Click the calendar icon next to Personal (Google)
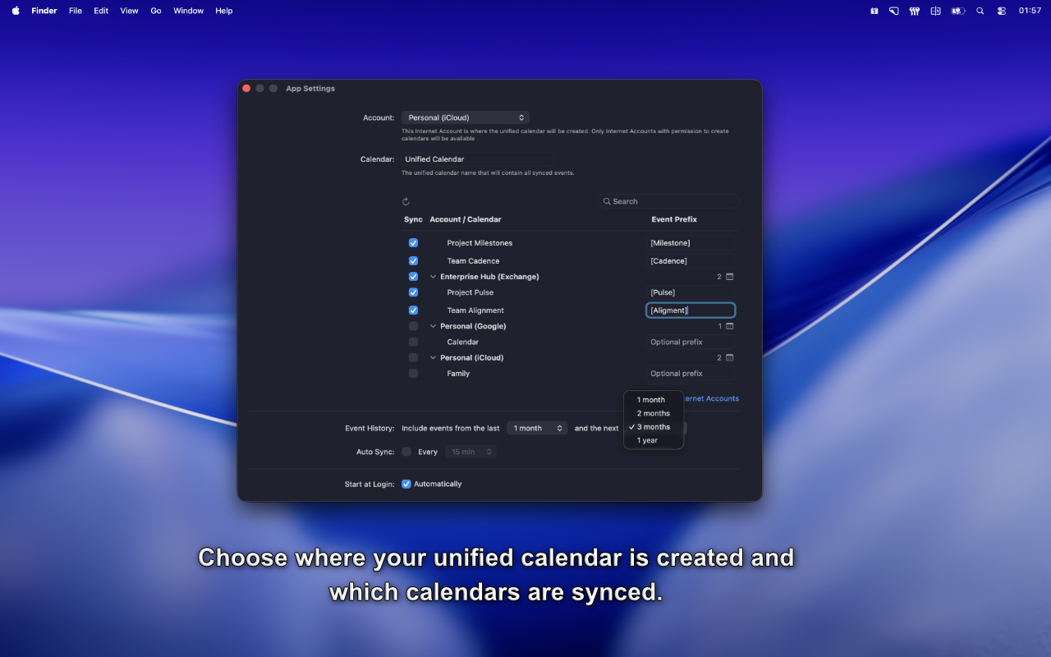 tap(729, 326)
